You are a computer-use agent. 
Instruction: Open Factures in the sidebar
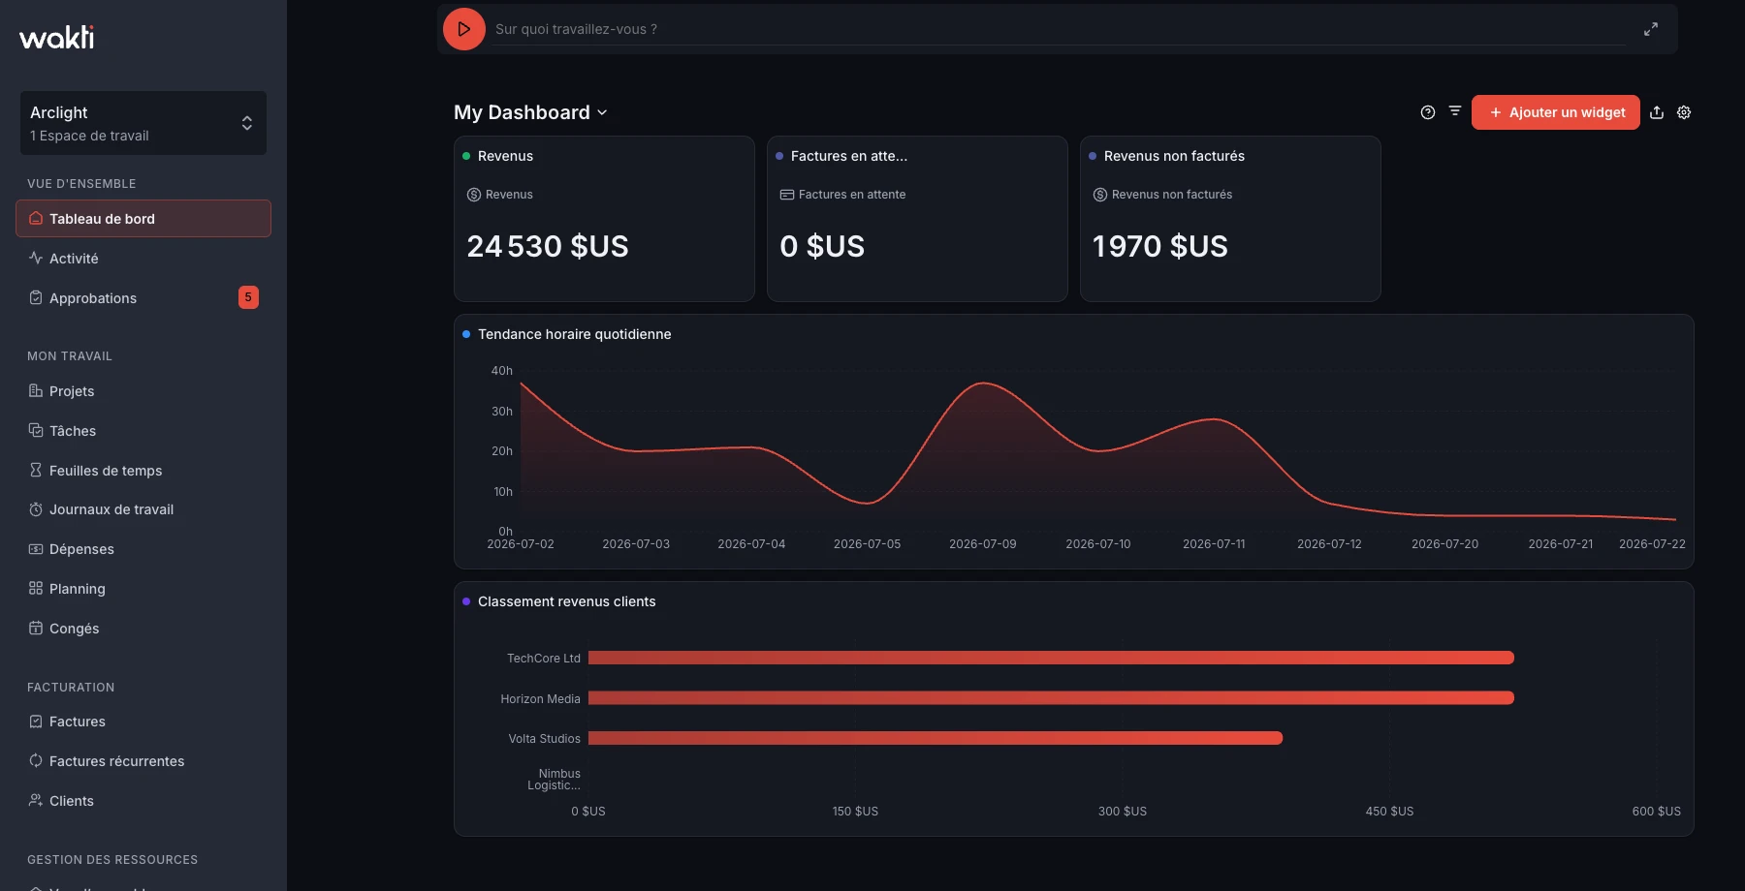tap(143, 722)
